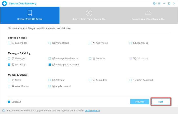Tick the Contacts checkbox
178x114 pixels.
[90, 59]
